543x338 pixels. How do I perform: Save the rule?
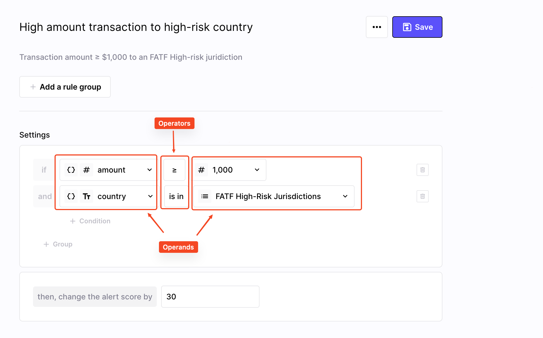417,27
